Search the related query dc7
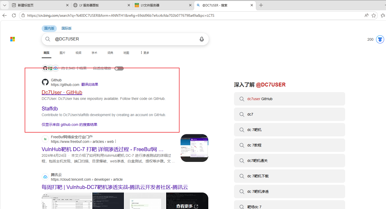 290,114
